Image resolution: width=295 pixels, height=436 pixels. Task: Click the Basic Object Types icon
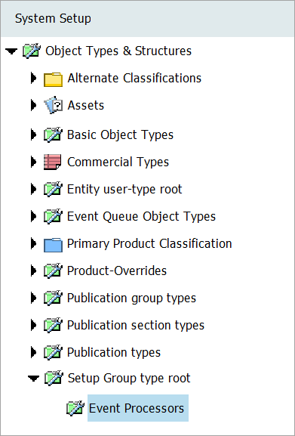(x=53, y=135)
